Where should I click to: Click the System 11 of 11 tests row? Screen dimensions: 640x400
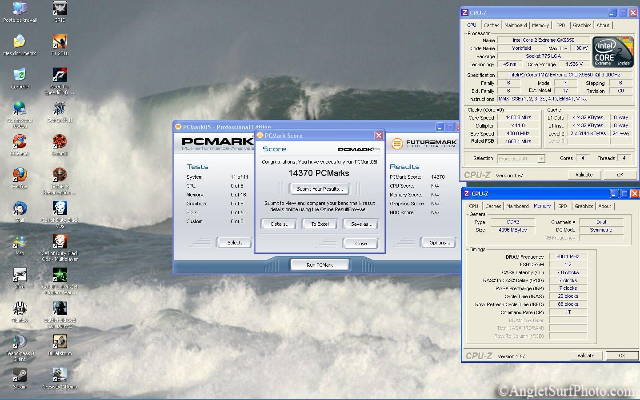coord(217,177)
